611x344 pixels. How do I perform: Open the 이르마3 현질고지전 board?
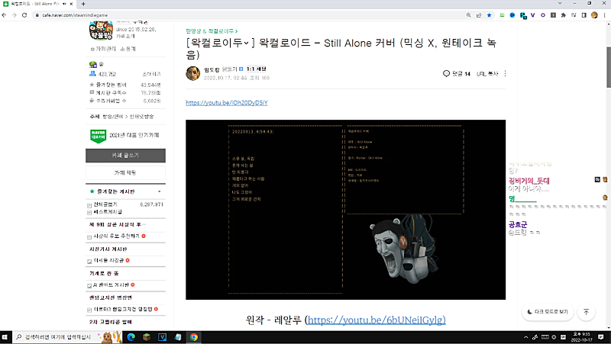click(x=122, y=310)
